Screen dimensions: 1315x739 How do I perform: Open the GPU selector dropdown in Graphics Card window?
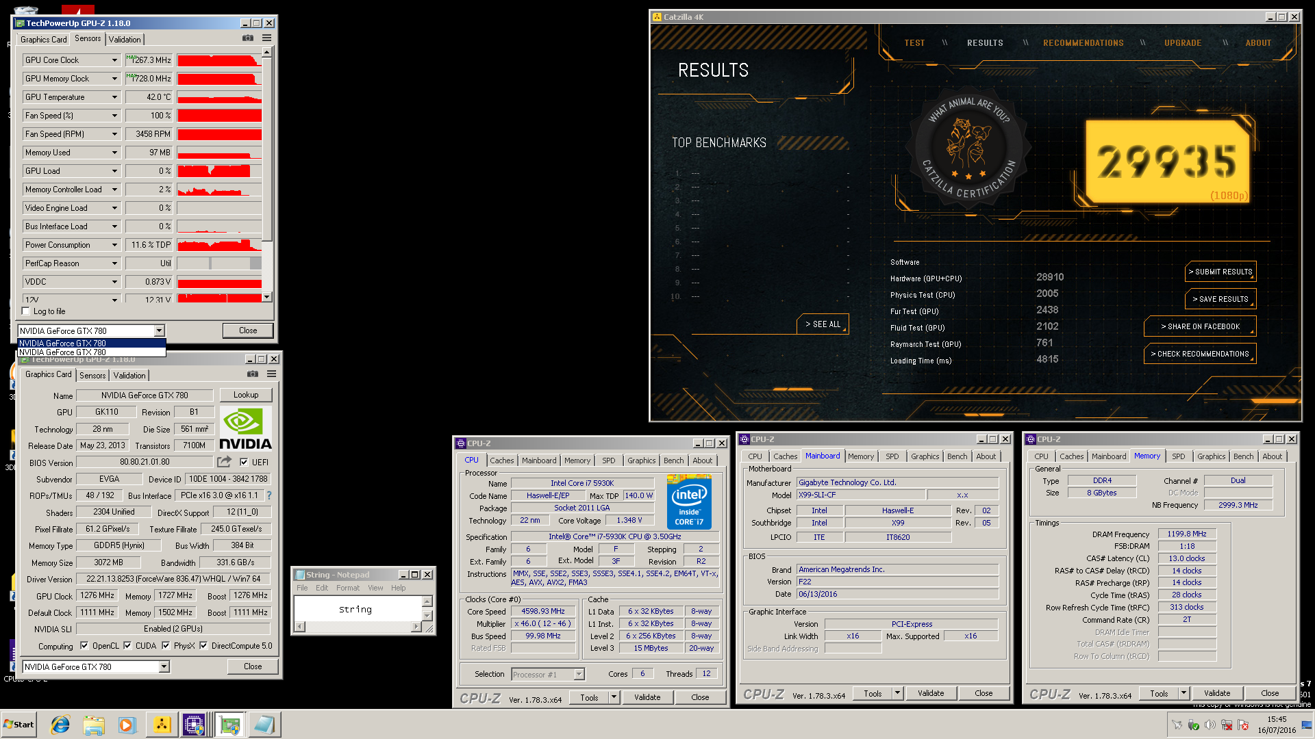[164, 667]
